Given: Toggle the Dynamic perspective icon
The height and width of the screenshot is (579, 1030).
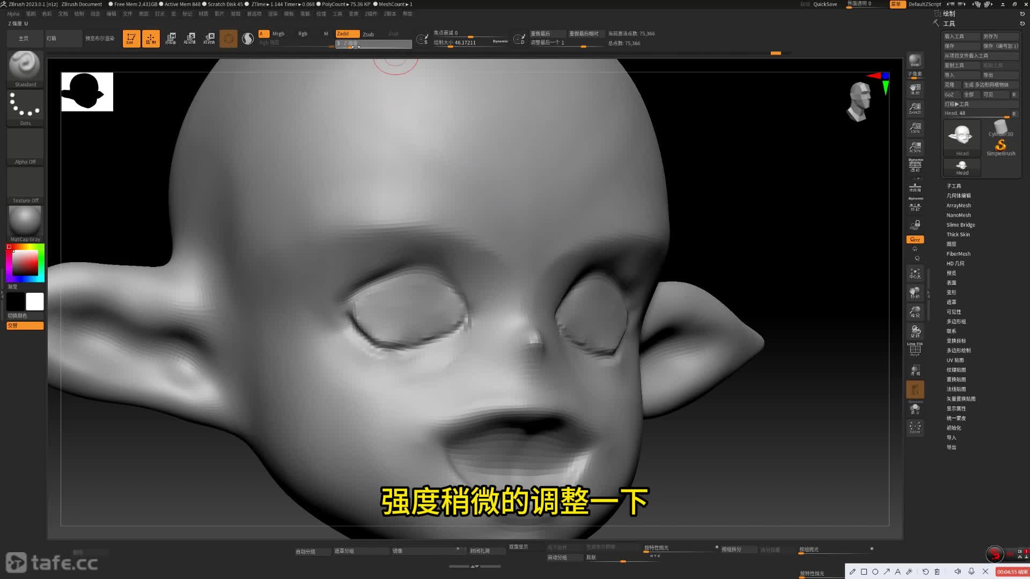Looking at the screenshot, I should tap(915, 165).
